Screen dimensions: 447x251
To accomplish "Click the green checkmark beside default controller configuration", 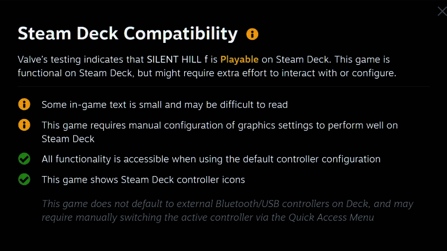I will click(24, 159).
